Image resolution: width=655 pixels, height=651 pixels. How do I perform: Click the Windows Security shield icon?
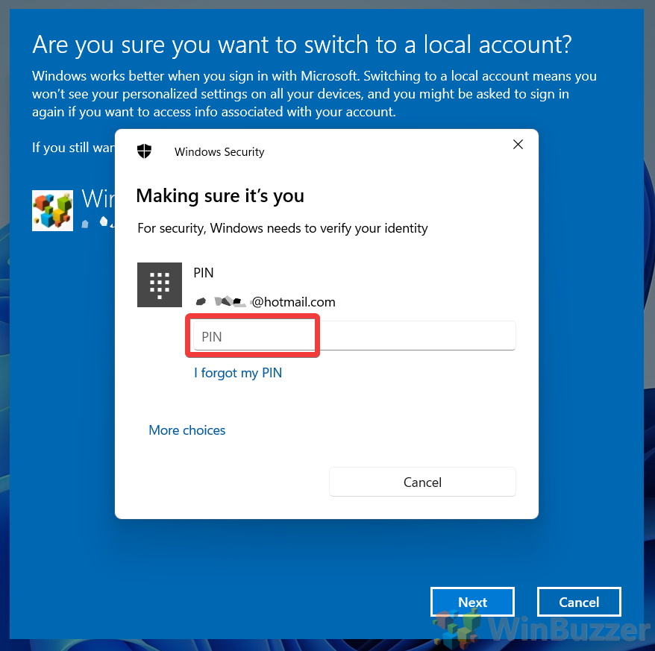144,151
